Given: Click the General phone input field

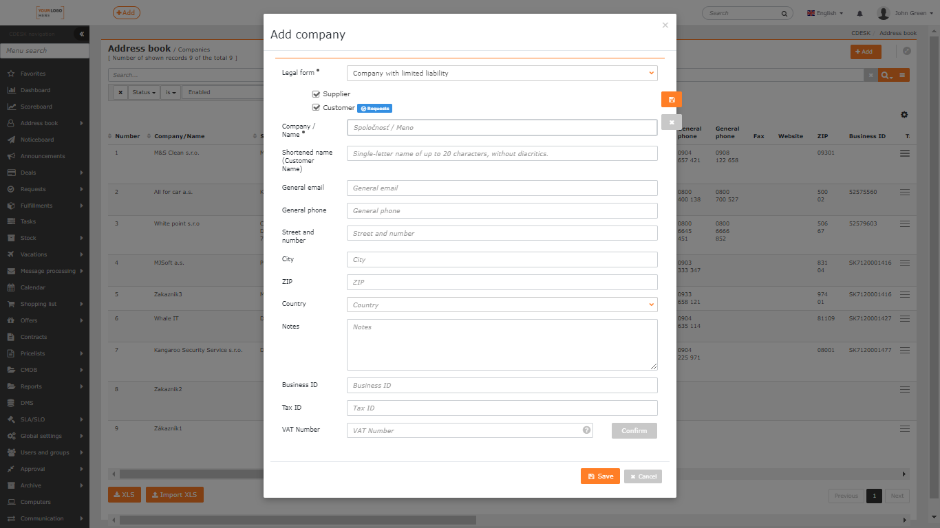Looking at the screenshot, I should (x=502, y=210).
